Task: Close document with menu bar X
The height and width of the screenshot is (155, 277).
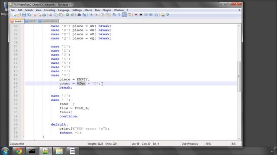Action: coord(239,10)
